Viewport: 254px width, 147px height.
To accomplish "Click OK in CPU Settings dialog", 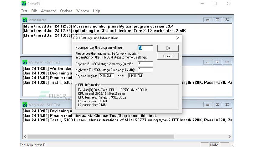I will pos(168,48).
